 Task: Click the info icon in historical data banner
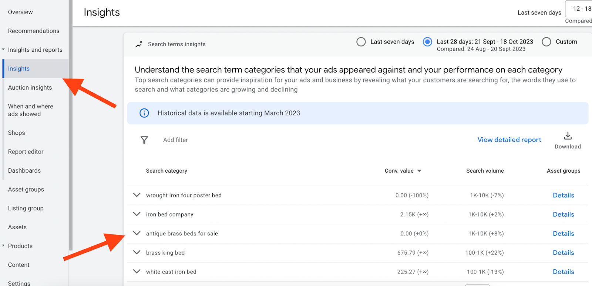click(144, 113)
